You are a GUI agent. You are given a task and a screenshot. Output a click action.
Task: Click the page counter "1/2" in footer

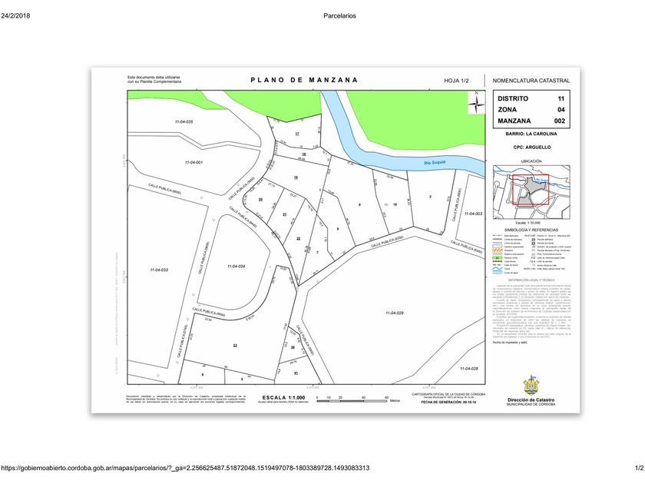639,468
